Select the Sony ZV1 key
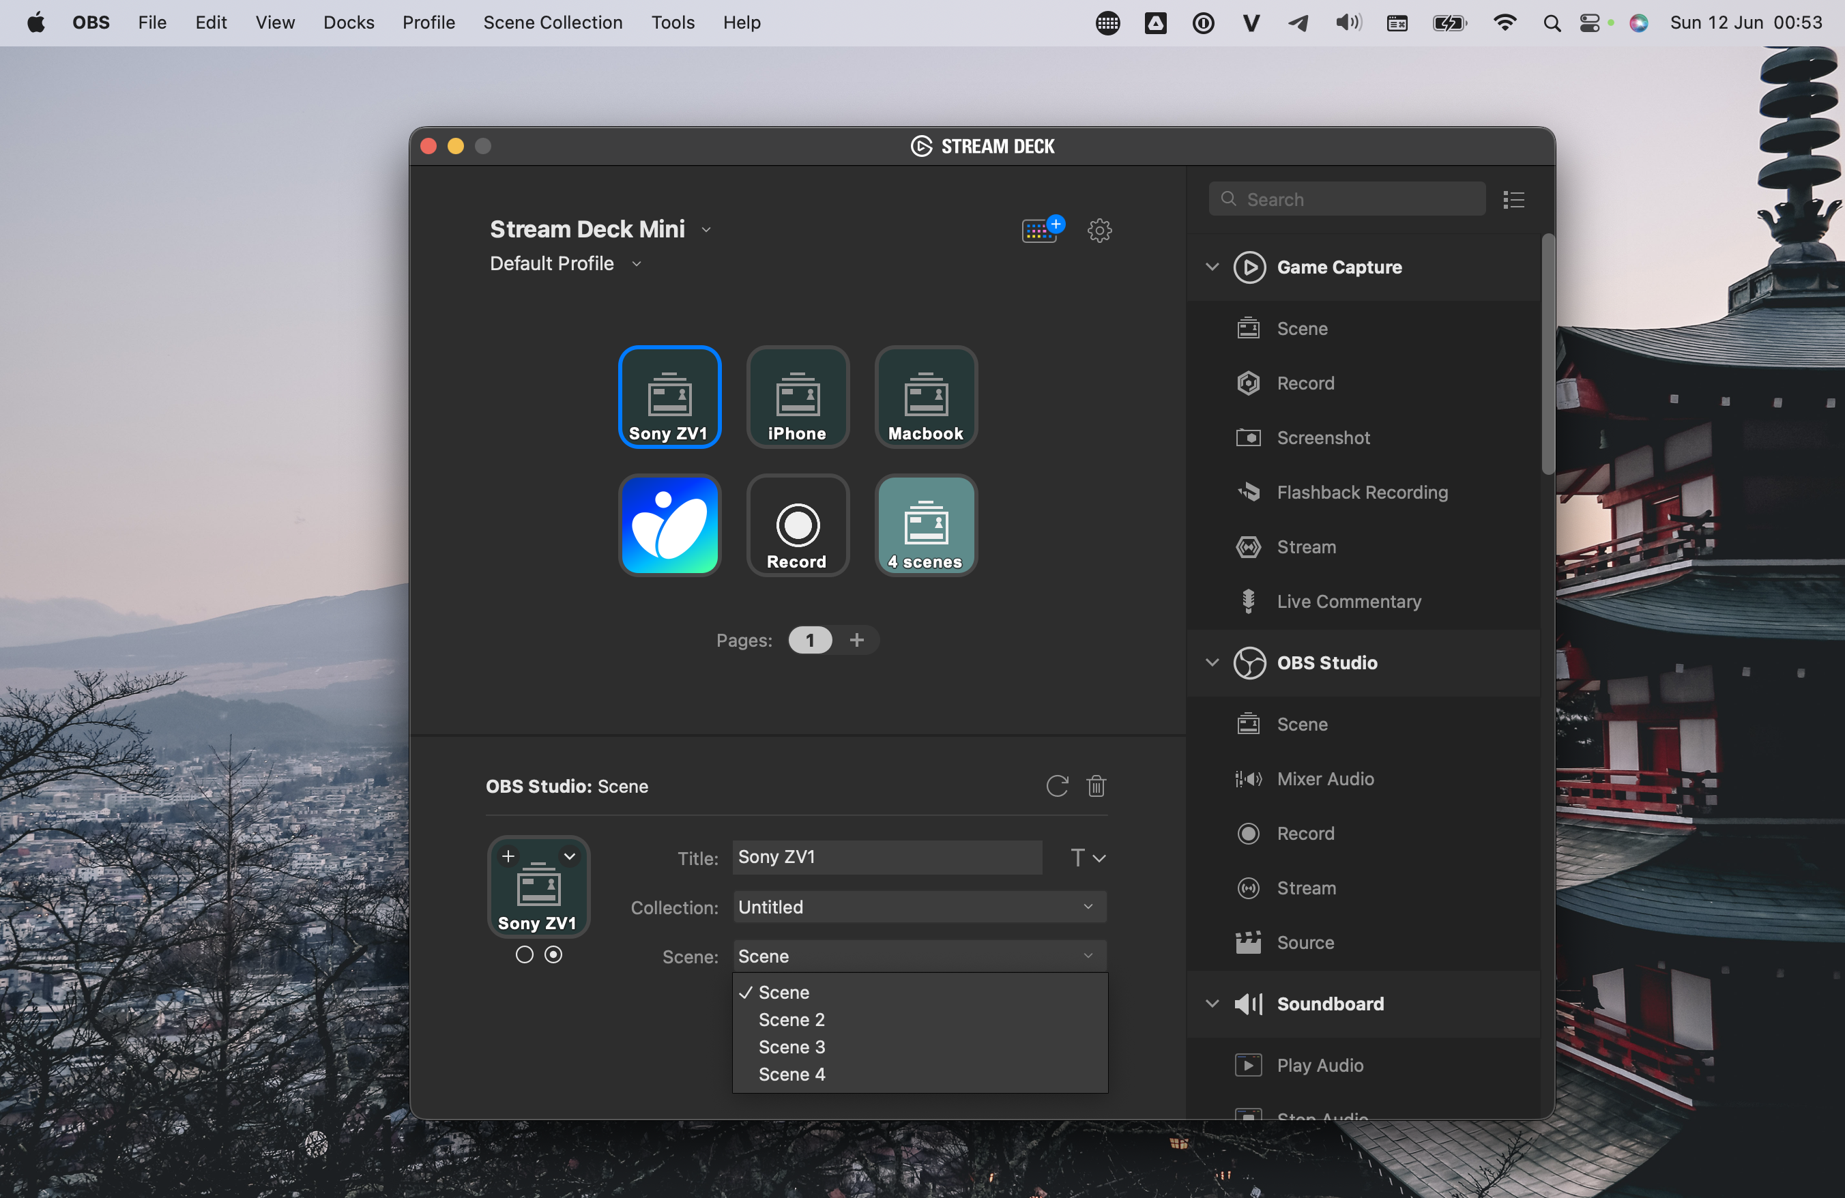 pos(669,397)
